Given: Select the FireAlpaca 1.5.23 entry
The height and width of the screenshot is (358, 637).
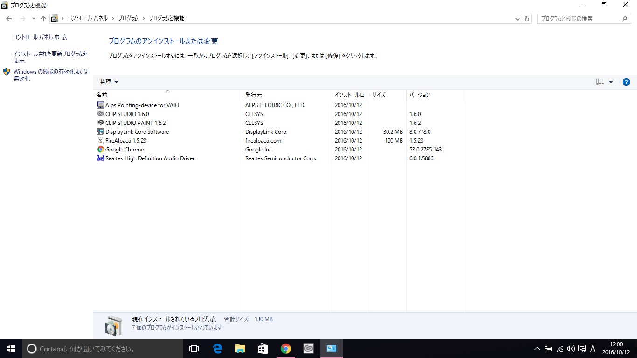Looking at the screenshot, I should point(126,141).
